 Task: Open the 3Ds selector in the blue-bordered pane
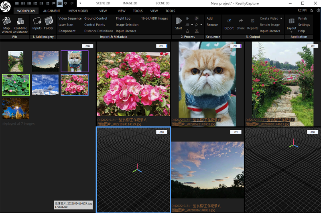pos(162,132)
